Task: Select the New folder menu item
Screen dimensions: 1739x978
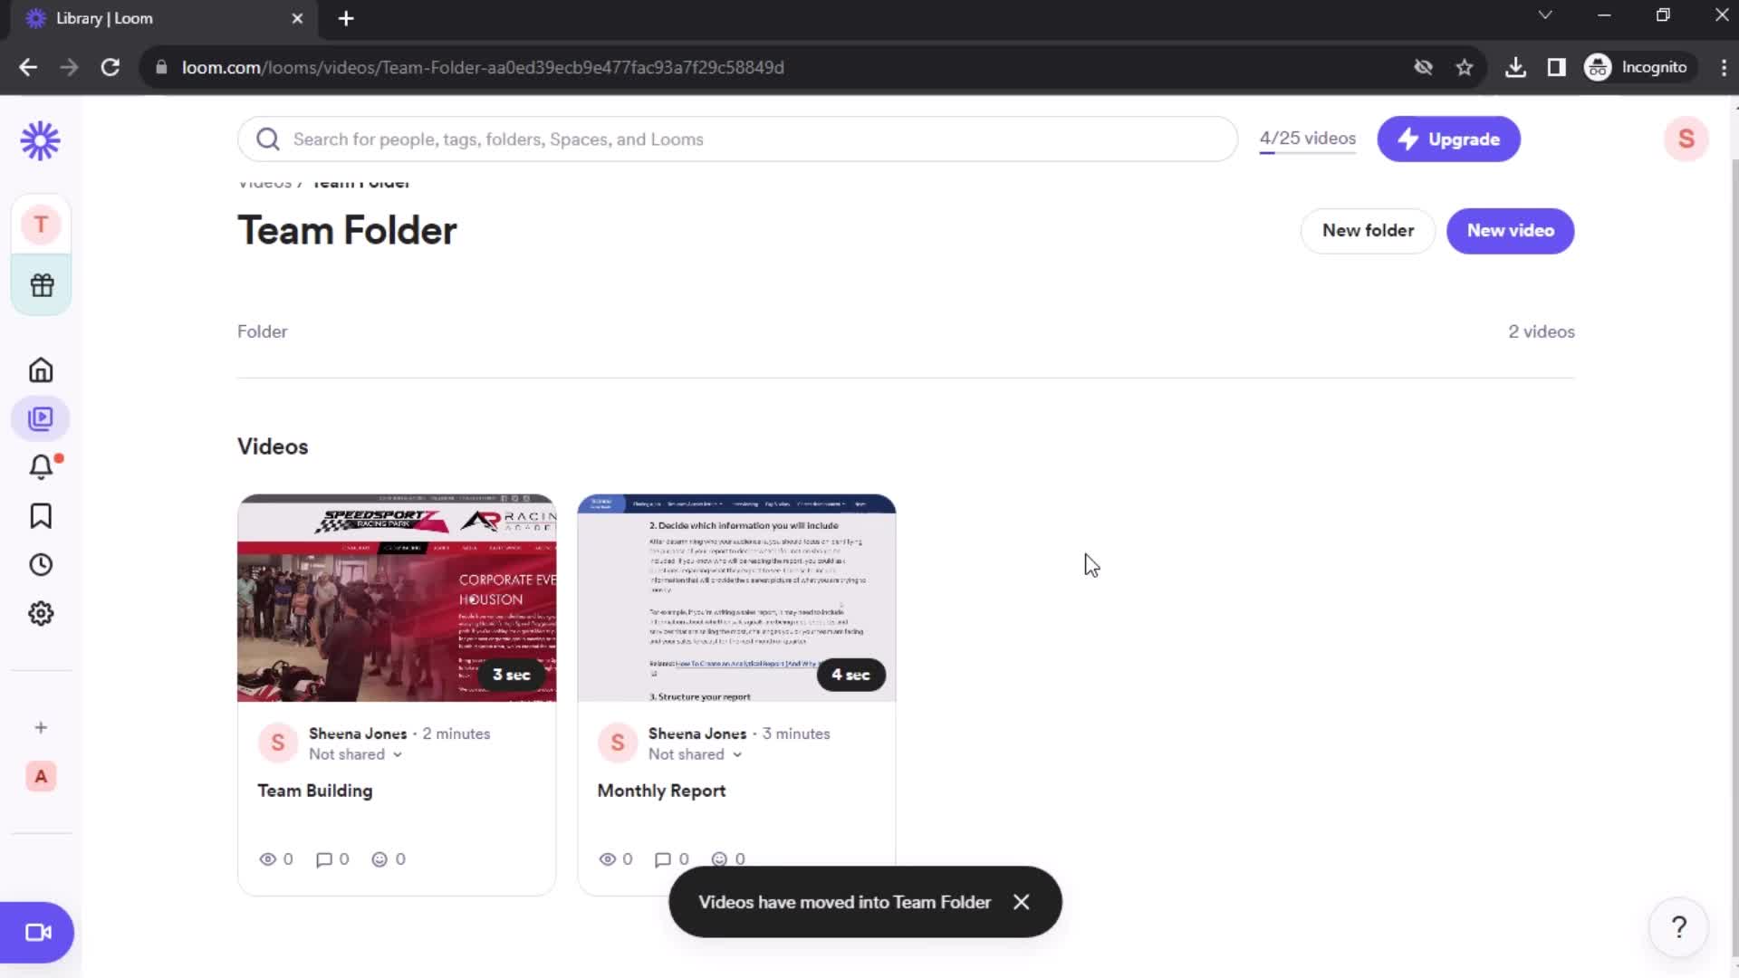Action: point(1369,231)
